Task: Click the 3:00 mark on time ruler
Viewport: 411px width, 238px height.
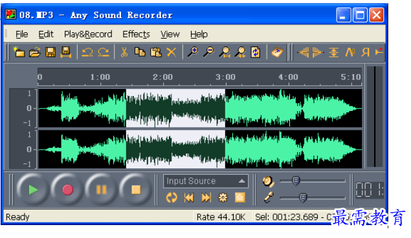Action: pos(225,77)
